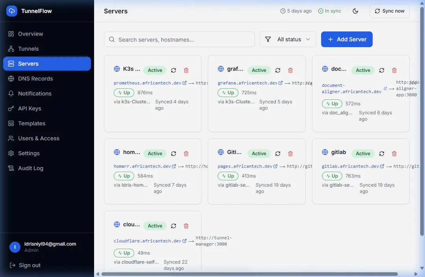The height and width of the screenshot is (277, 425).
Task: Click the Sync now button
Action: 390,11
